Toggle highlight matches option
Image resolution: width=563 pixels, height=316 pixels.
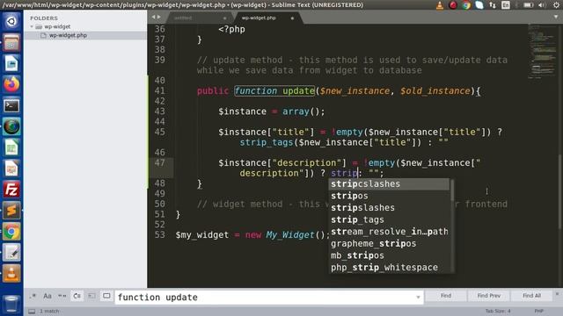(106, 296)
